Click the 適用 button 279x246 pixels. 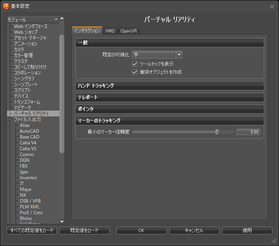click(x=247, y=230)
